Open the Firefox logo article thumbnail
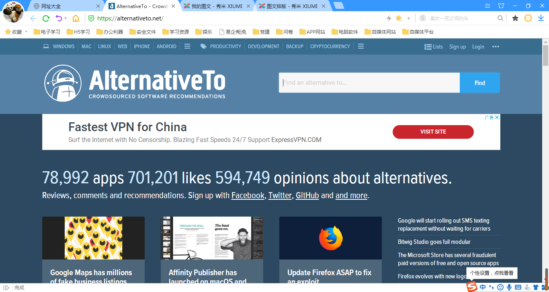Image resolution: width=549 pixels, height=292 pixels. tap(330, 238)
